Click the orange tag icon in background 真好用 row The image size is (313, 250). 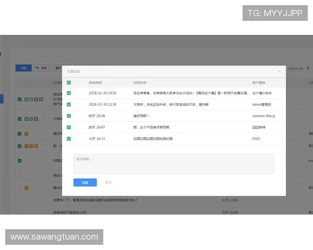(26, 133)
